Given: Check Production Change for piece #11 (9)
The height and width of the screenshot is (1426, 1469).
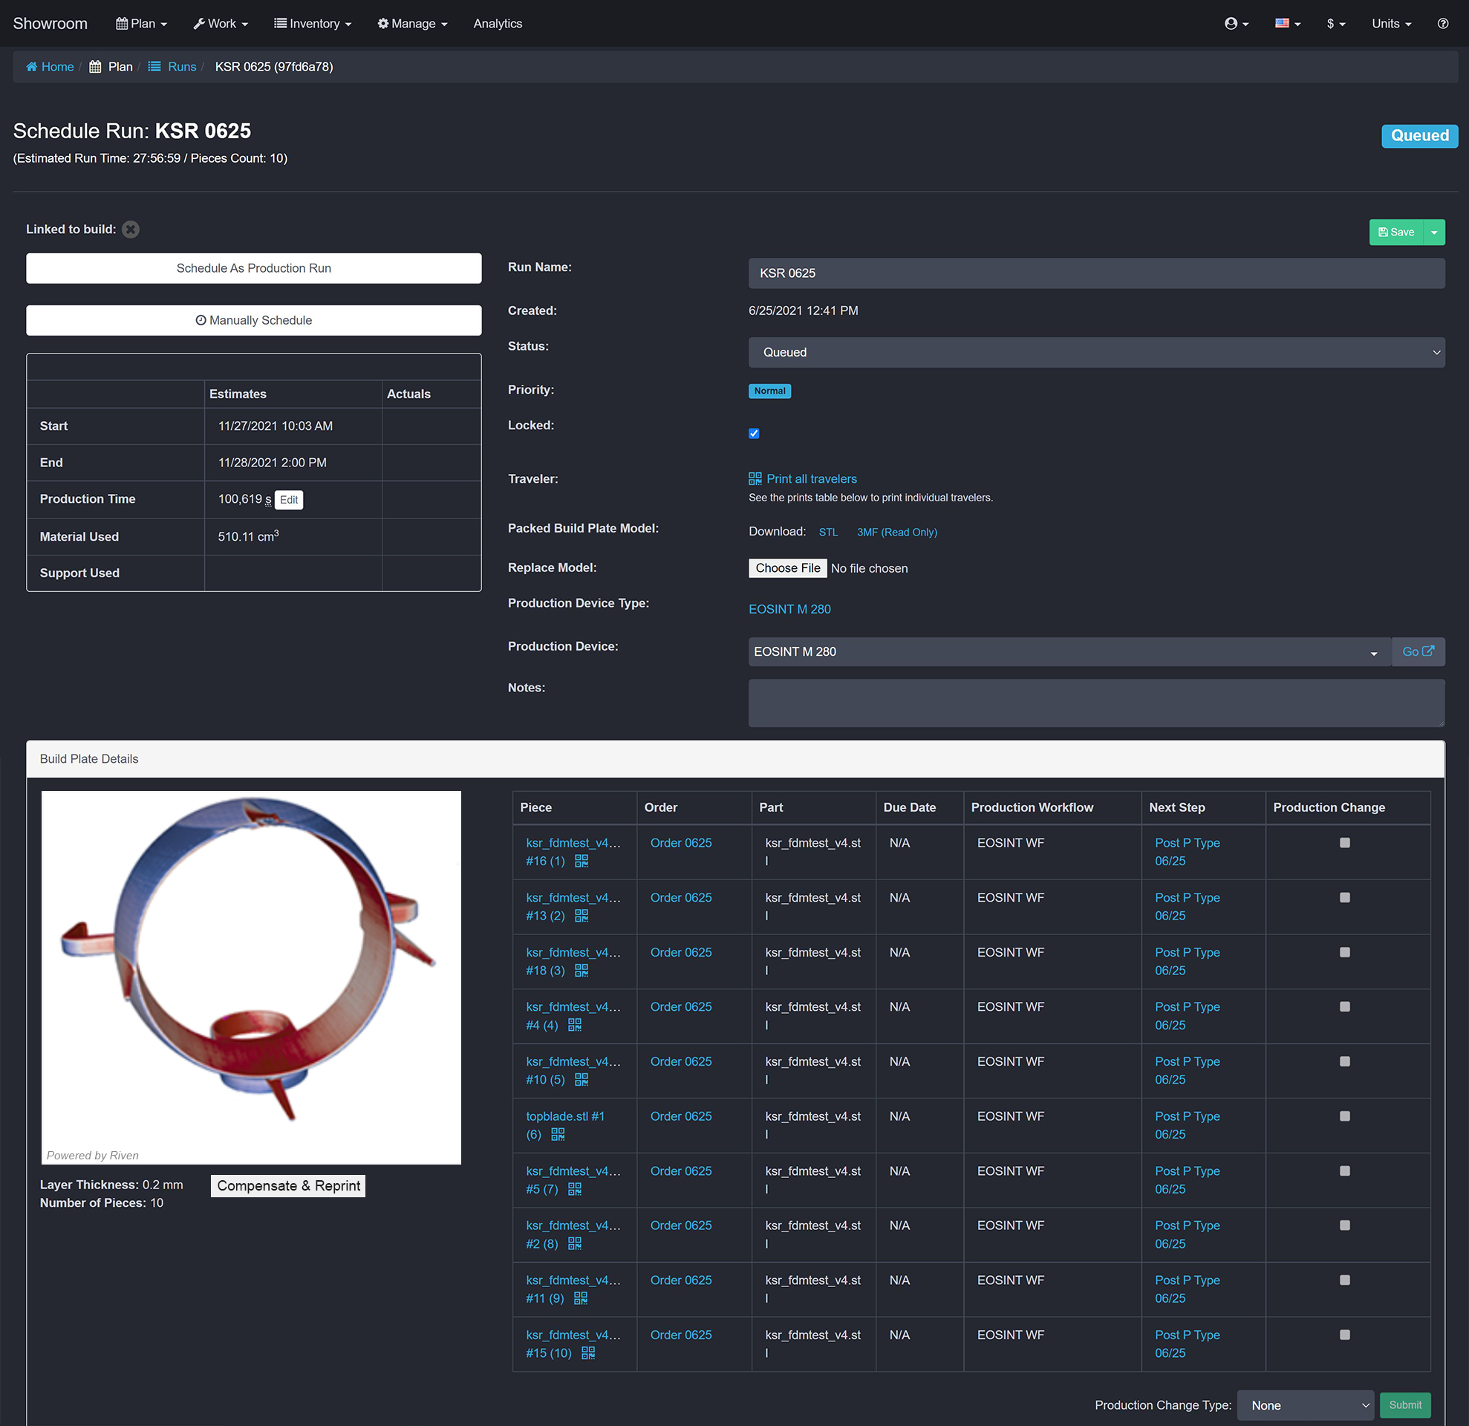Looking at the screenshot, I should 1343,1280.
